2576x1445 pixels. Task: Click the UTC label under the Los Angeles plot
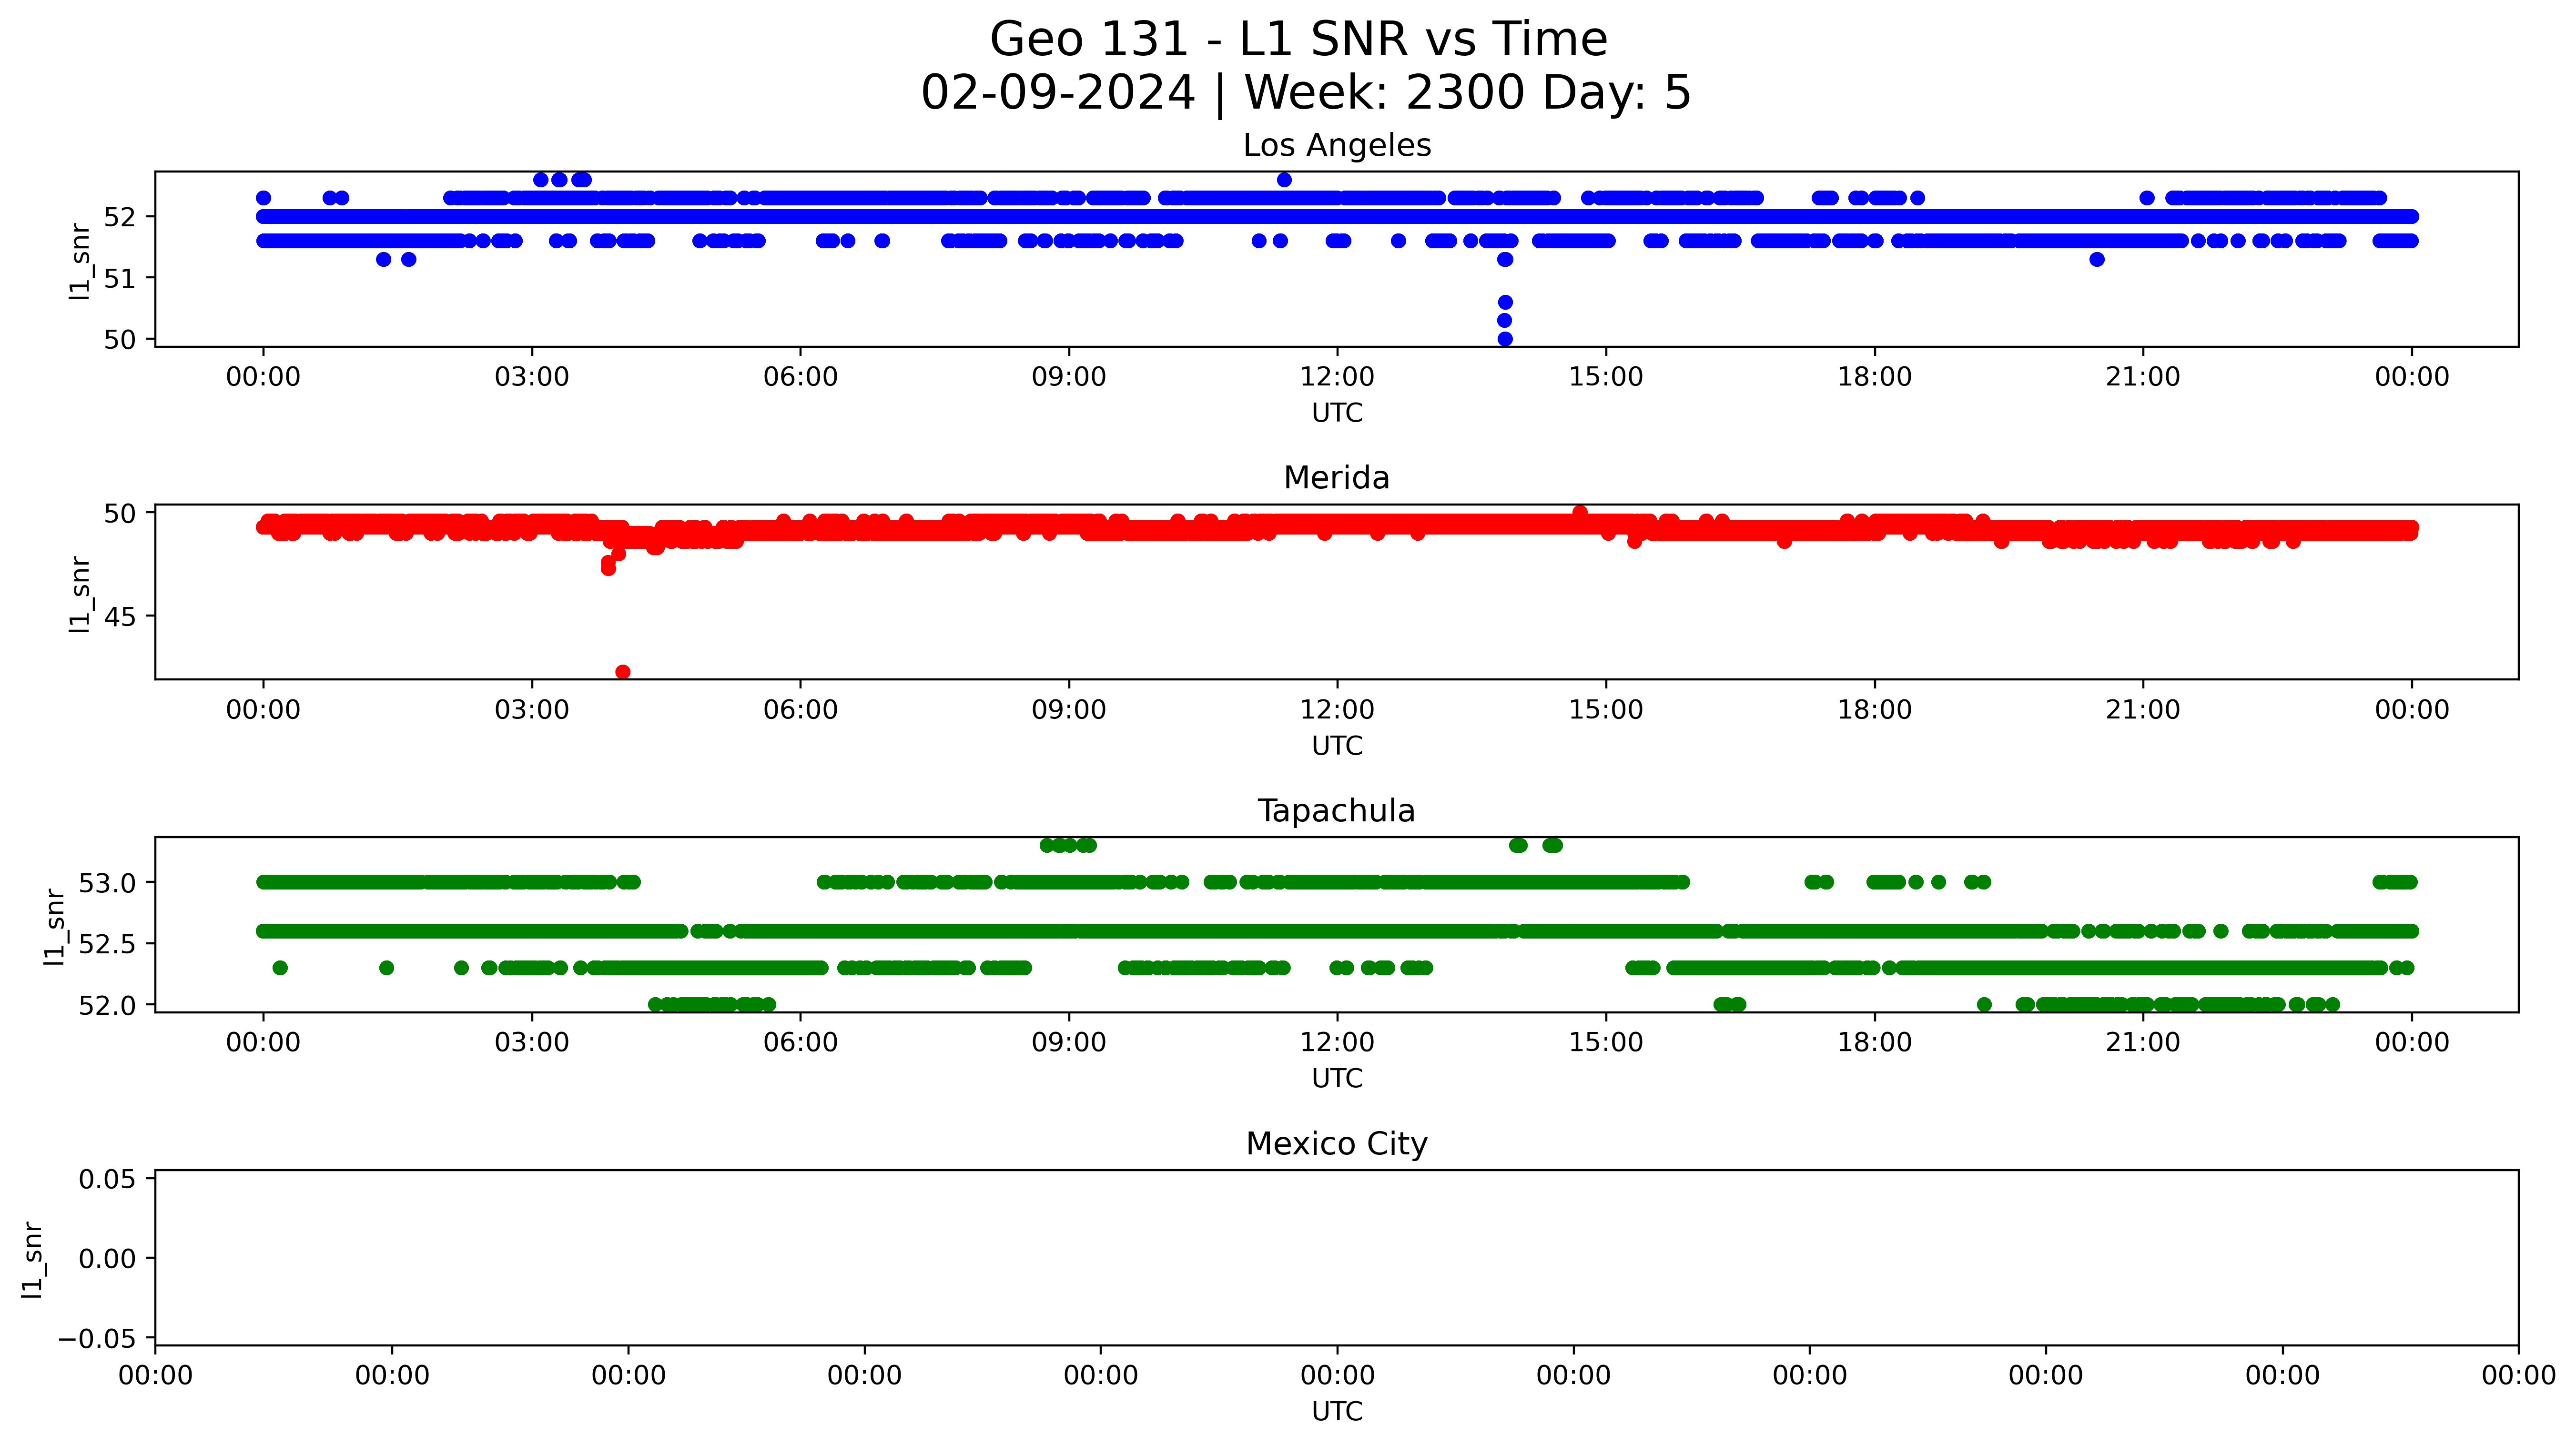point(1337,413)
